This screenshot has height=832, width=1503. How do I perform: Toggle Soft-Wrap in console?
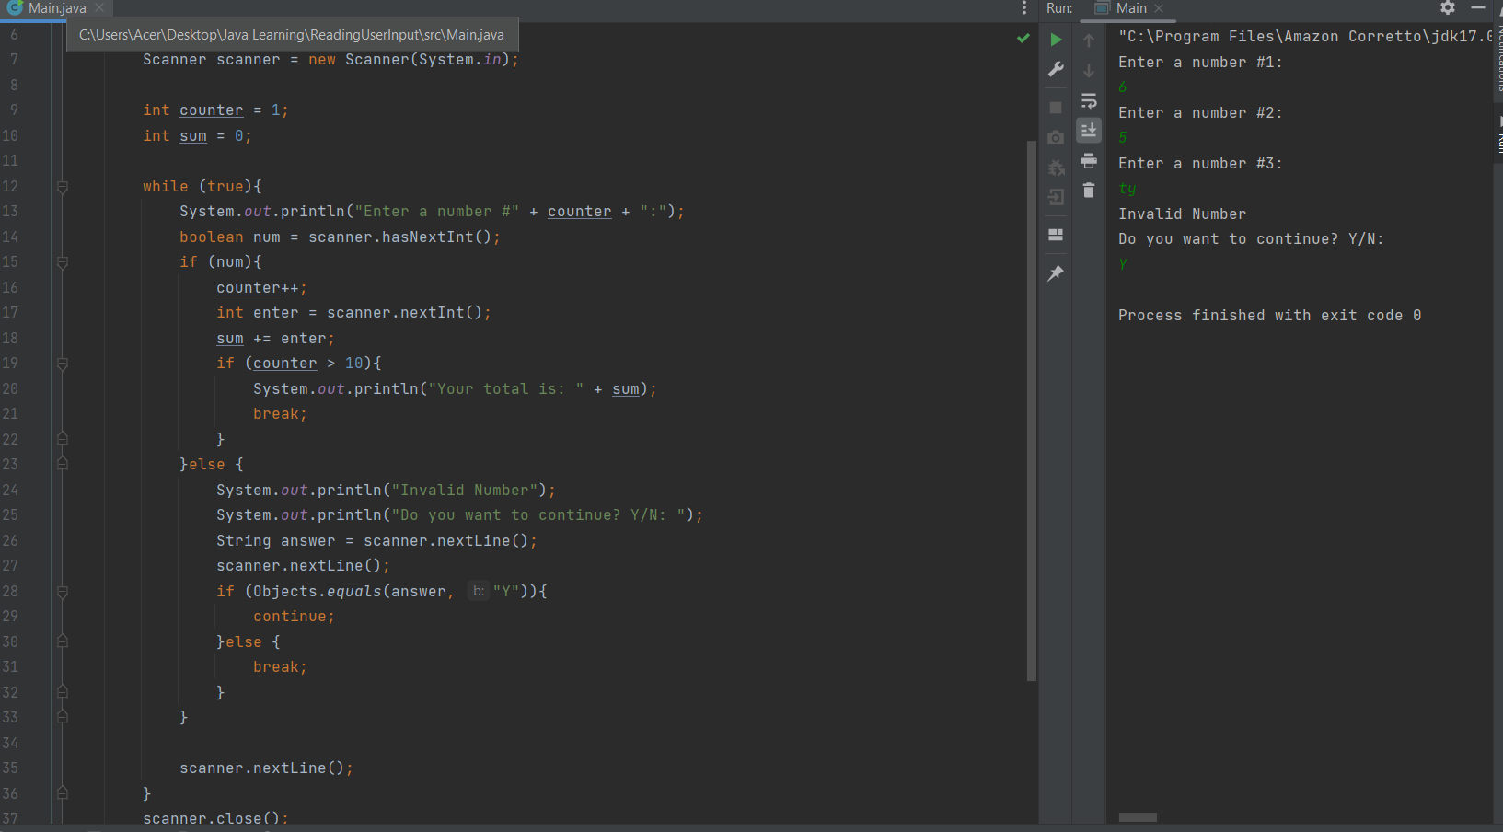click(x=1089, y=100)
